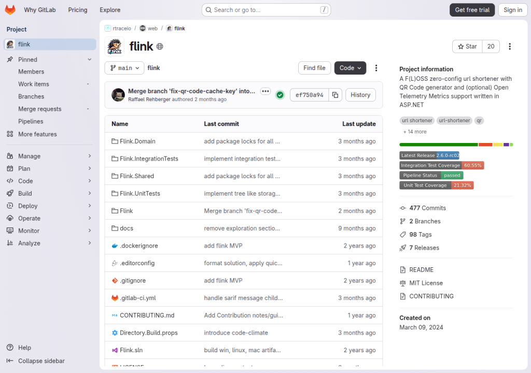The height and width of the screenshot is (373, 531).
Task: Click the Collapse sidebar arrow icon
Action: (10, 361)
